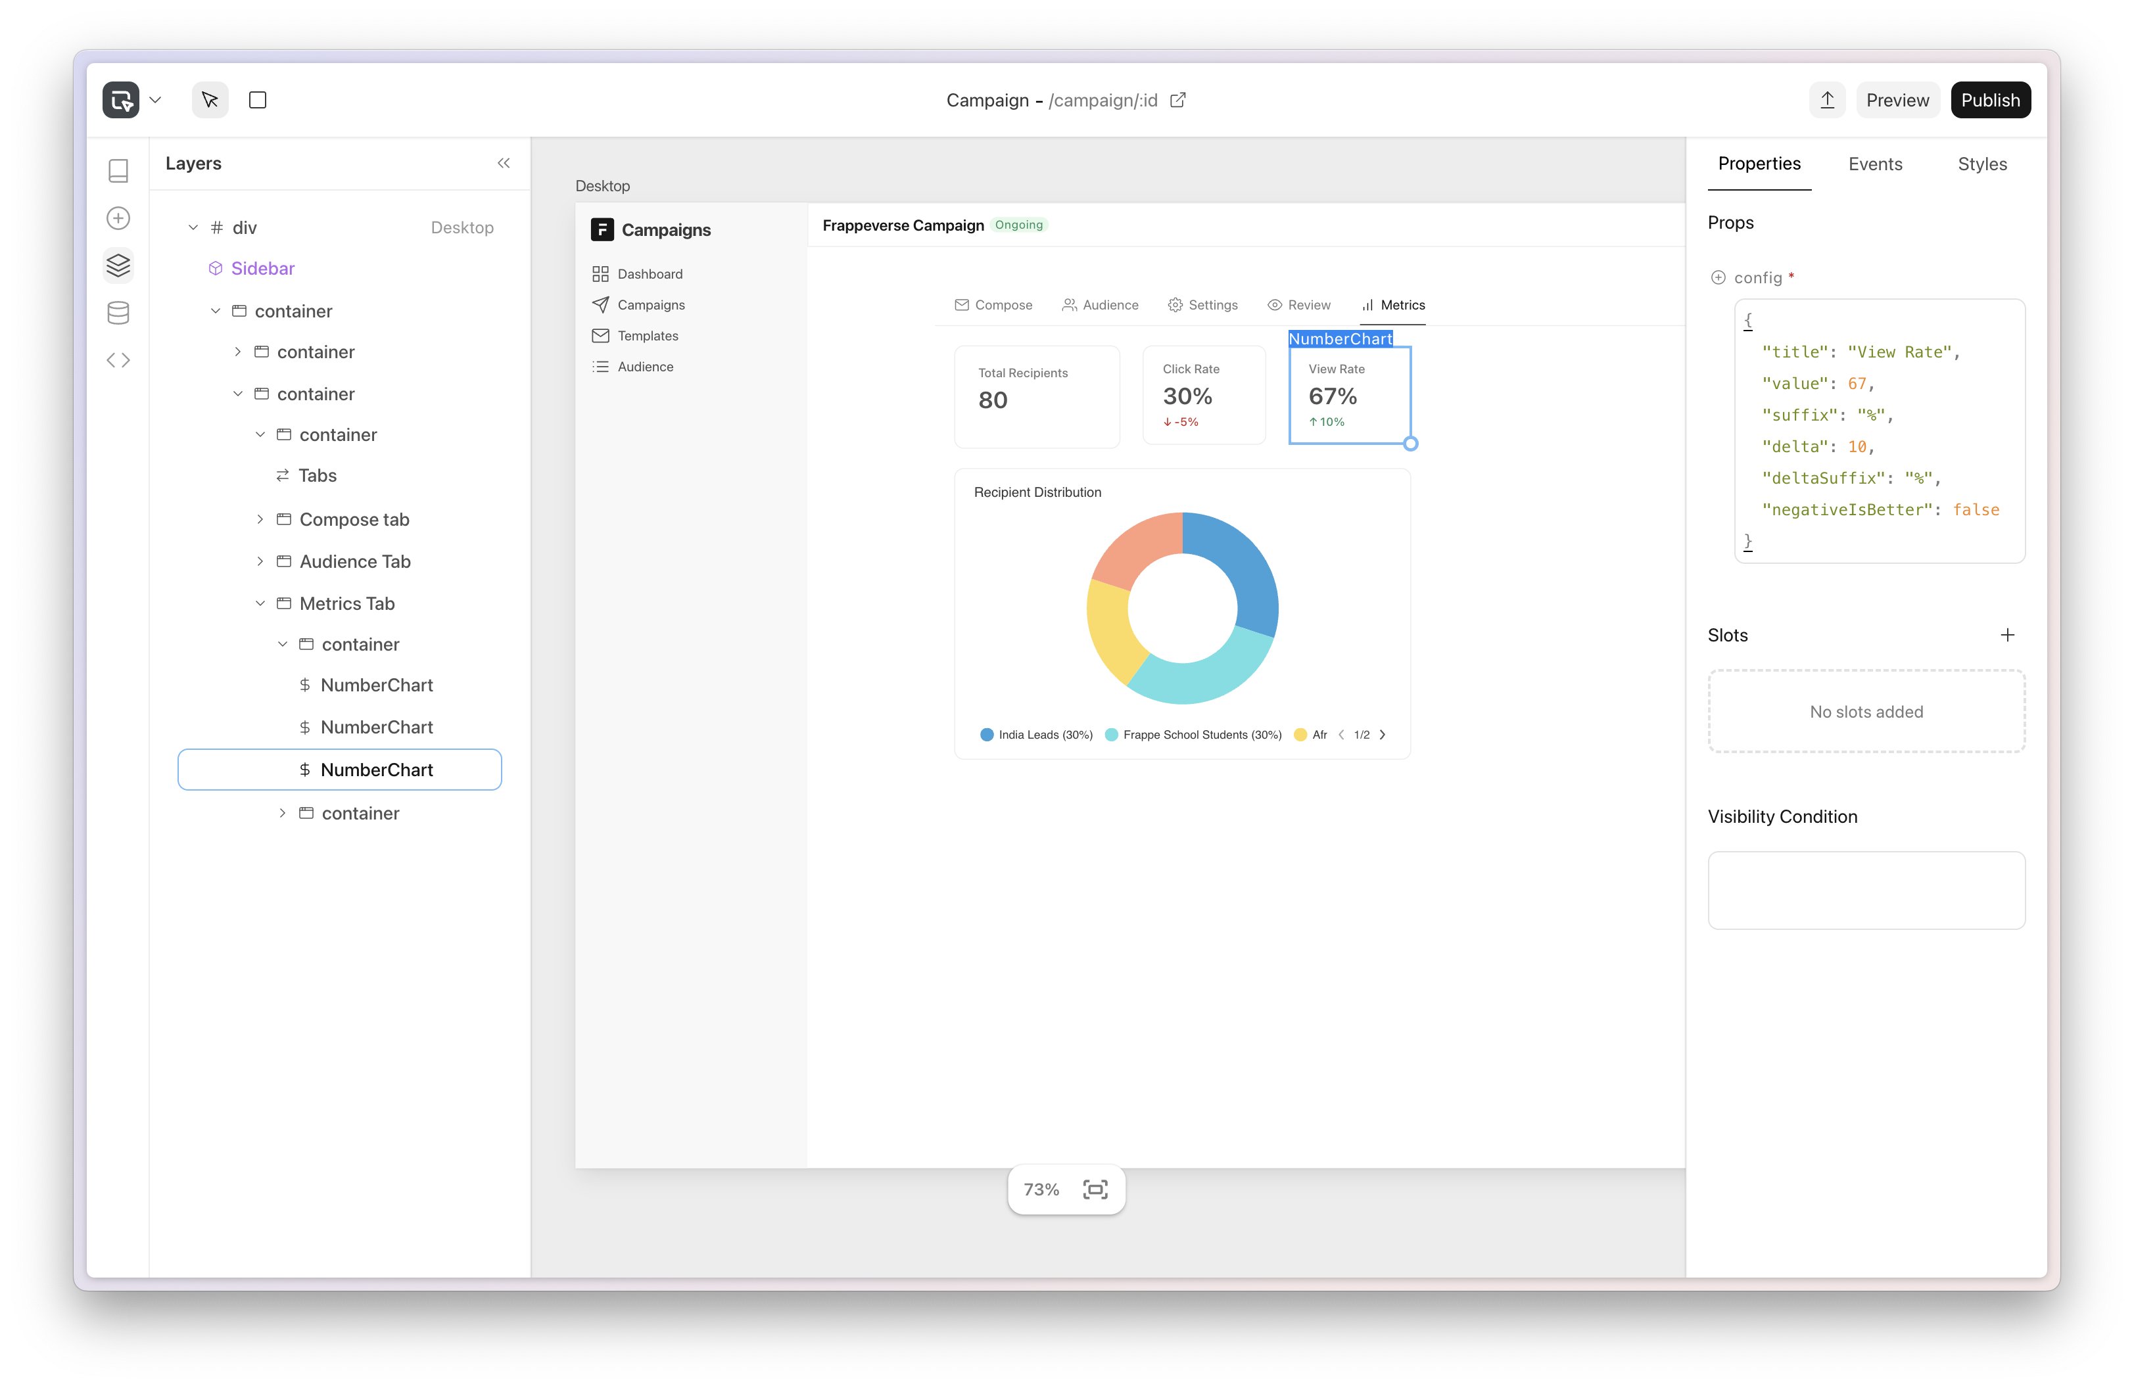
Task: Open the add component plus panel
Action: (118, 218)
